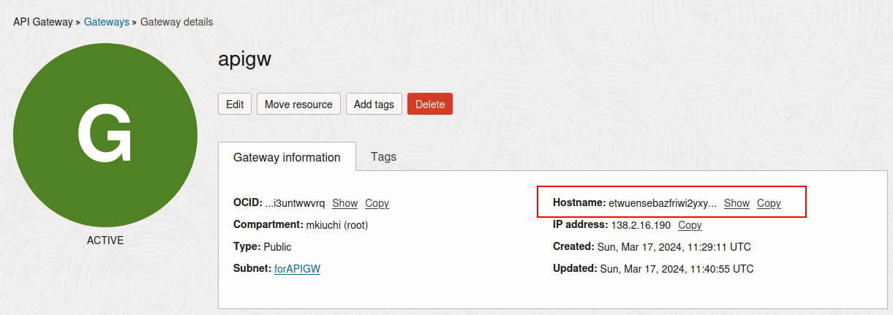Delete the apigw gateway

click(430, 104)
